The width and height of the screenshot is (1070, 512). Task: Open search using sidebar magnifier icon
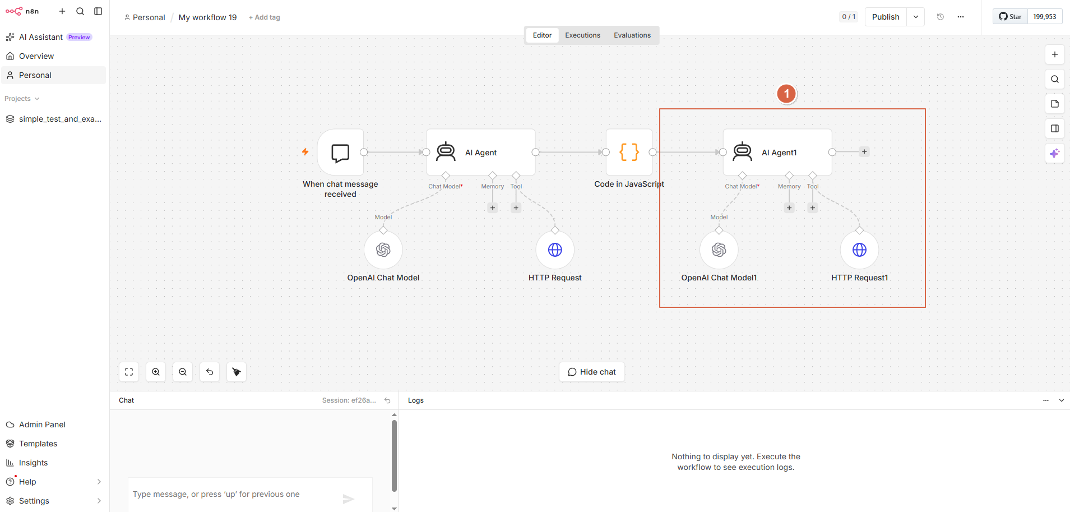point(80,11)
